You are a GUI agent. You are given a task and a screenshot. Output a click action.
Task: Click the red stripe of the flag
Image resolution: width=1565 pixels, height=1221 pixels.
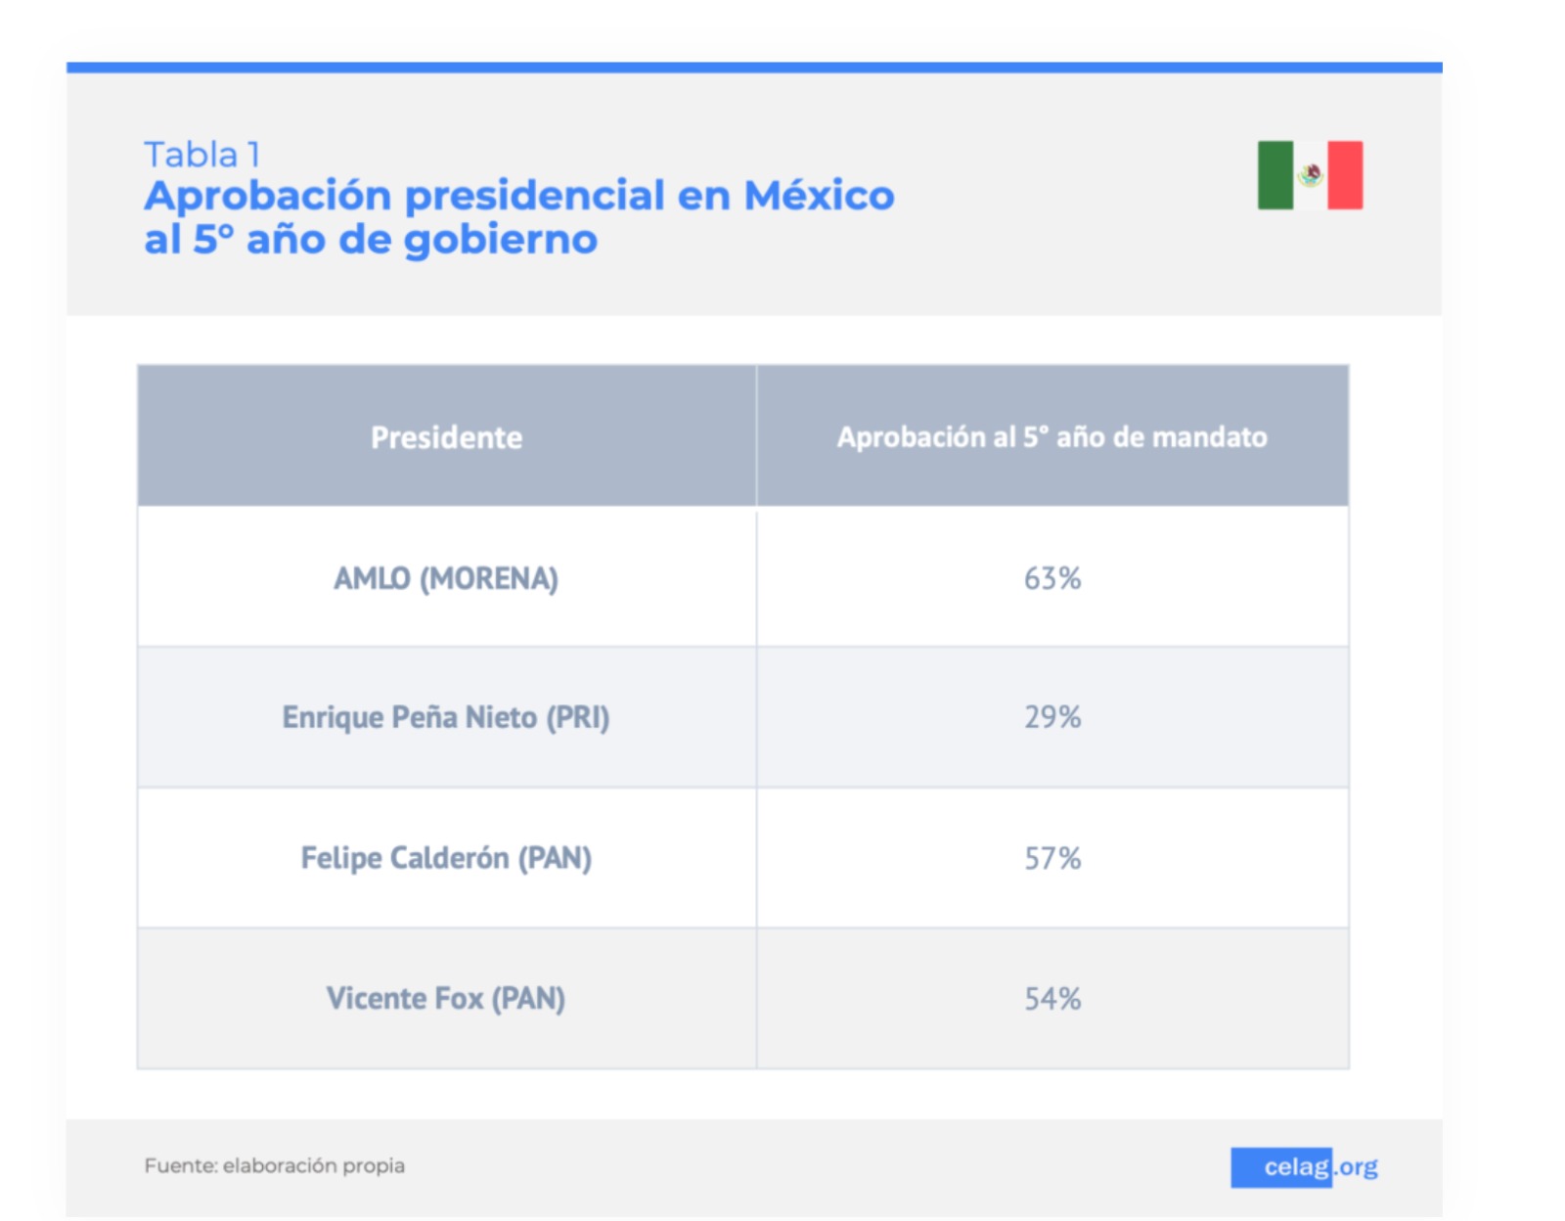(1345, 175)
